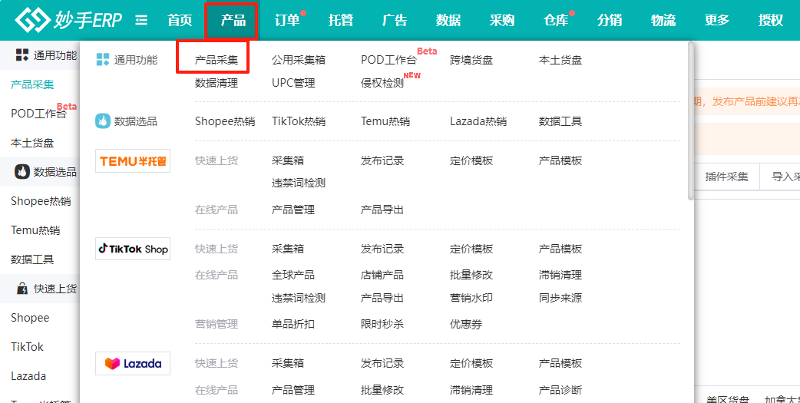Open the 分销 top menu
800x403 pixels.
[610, 20]
